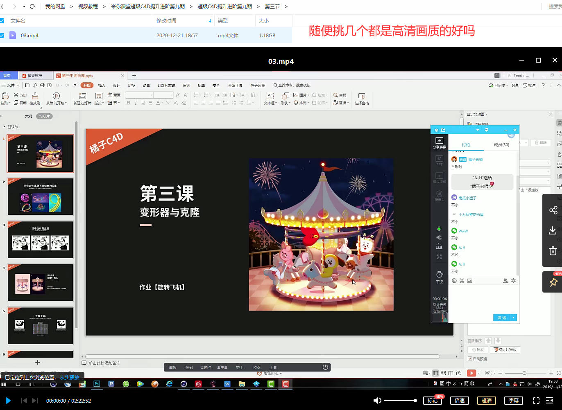
Task: Click the share icon on right panel
Action: (x=553, y=210)
